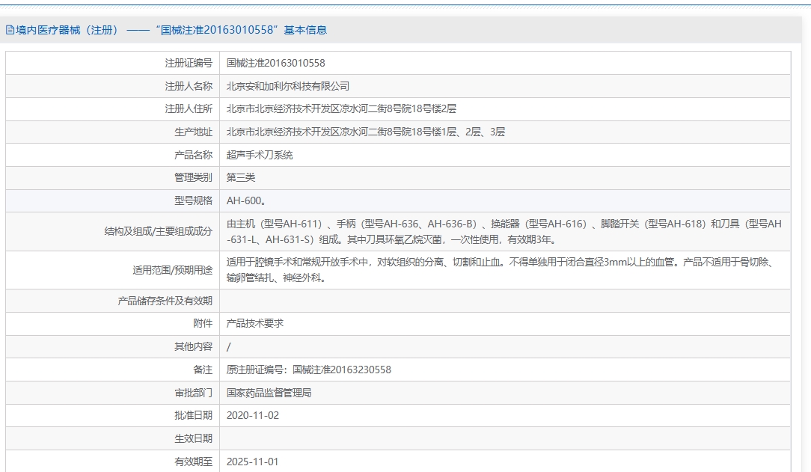The width and height of the screenshot is (811, 472).
Task: Click the structure description starting 由主机（型号AH-611）
Action: [504, 232]
